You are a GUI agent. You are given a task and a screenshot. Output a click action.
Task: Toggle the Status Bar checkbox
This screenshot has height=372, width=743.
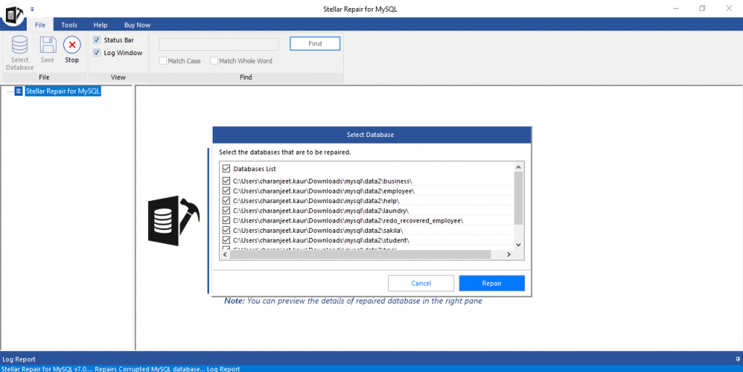97,40
